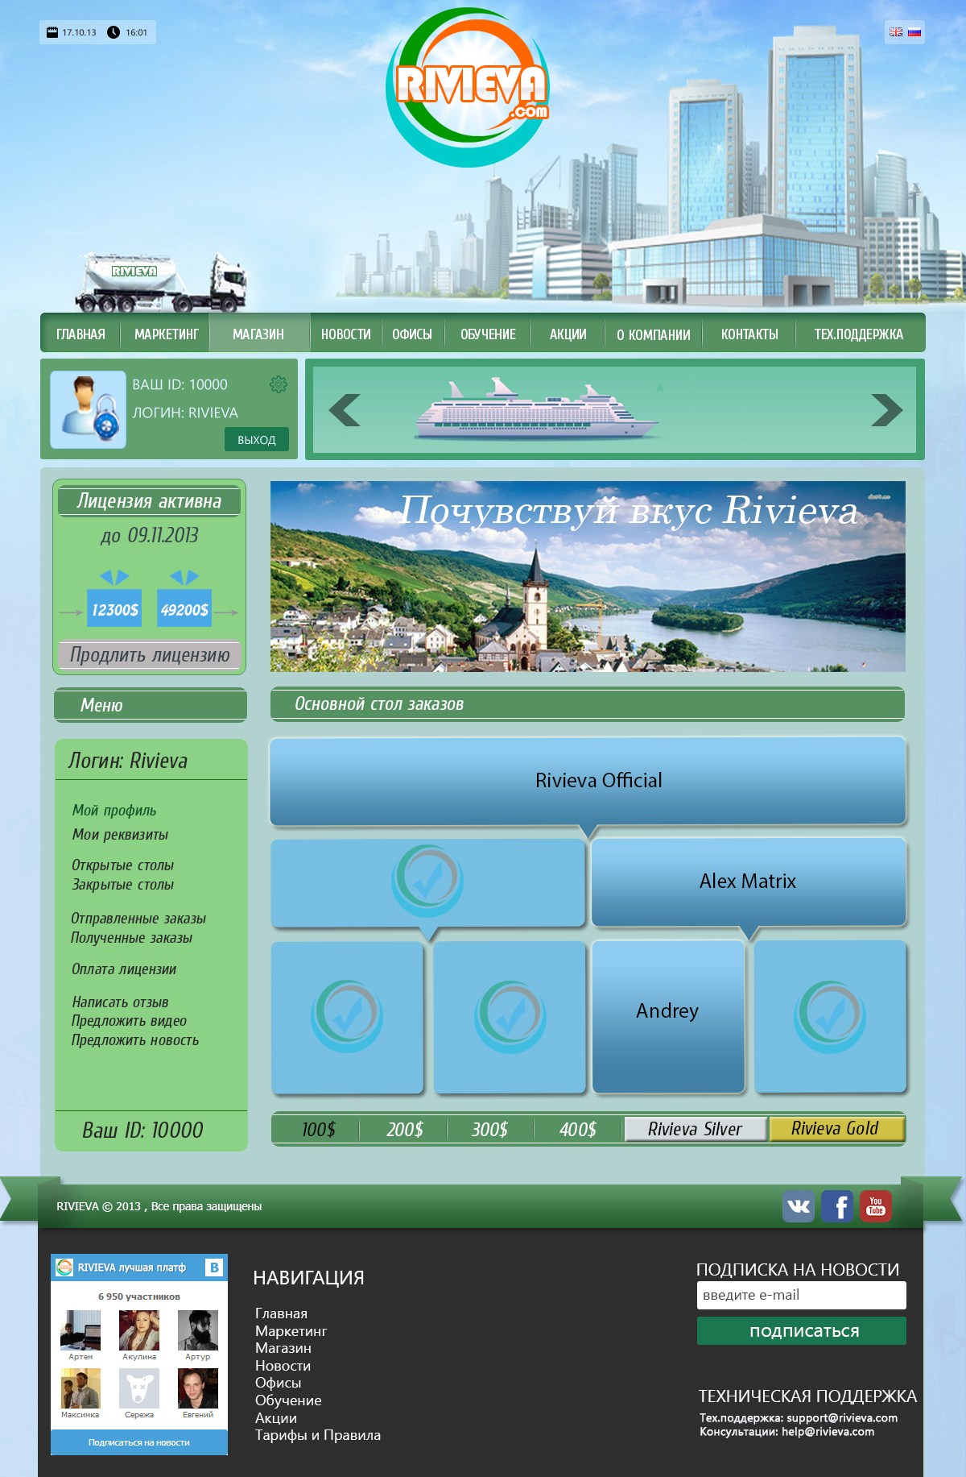
Task: Open Закрытые столы link
Action: (122, 884)
